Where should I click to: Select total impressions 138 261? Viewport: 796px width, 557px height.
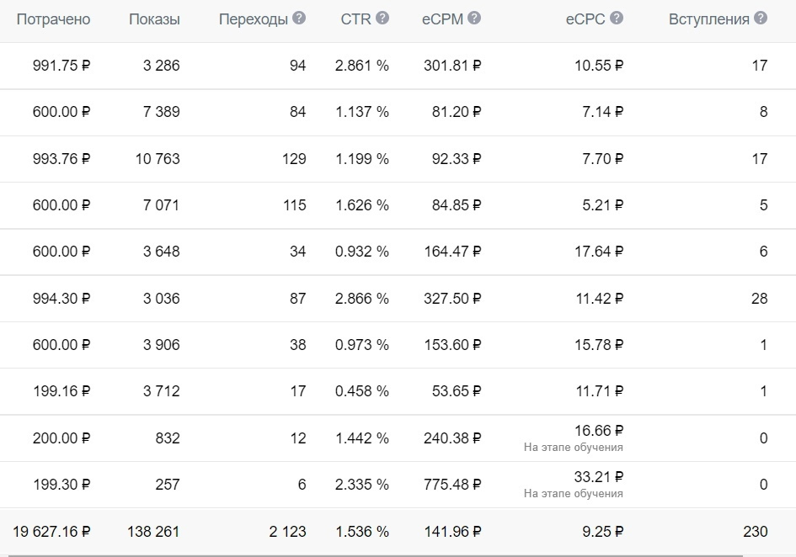153,532
